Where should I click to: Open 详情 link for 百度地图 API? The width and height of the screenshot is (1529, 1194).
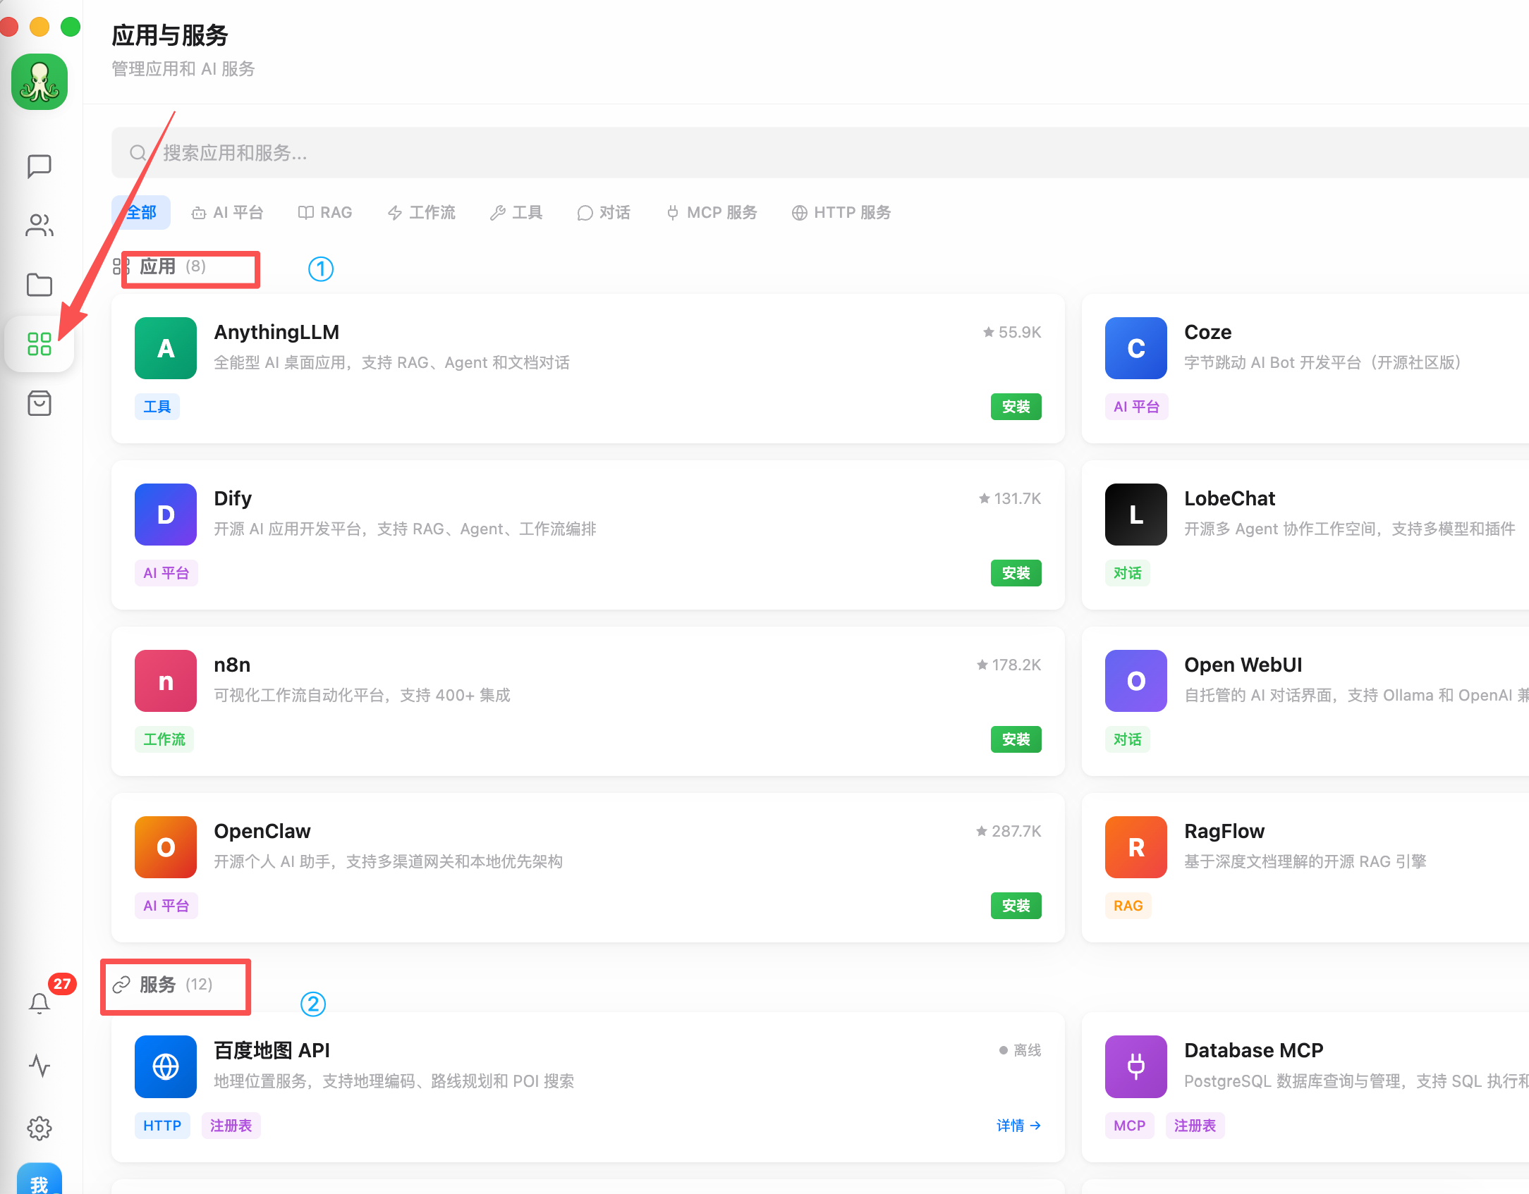tap(1018, 1126)
